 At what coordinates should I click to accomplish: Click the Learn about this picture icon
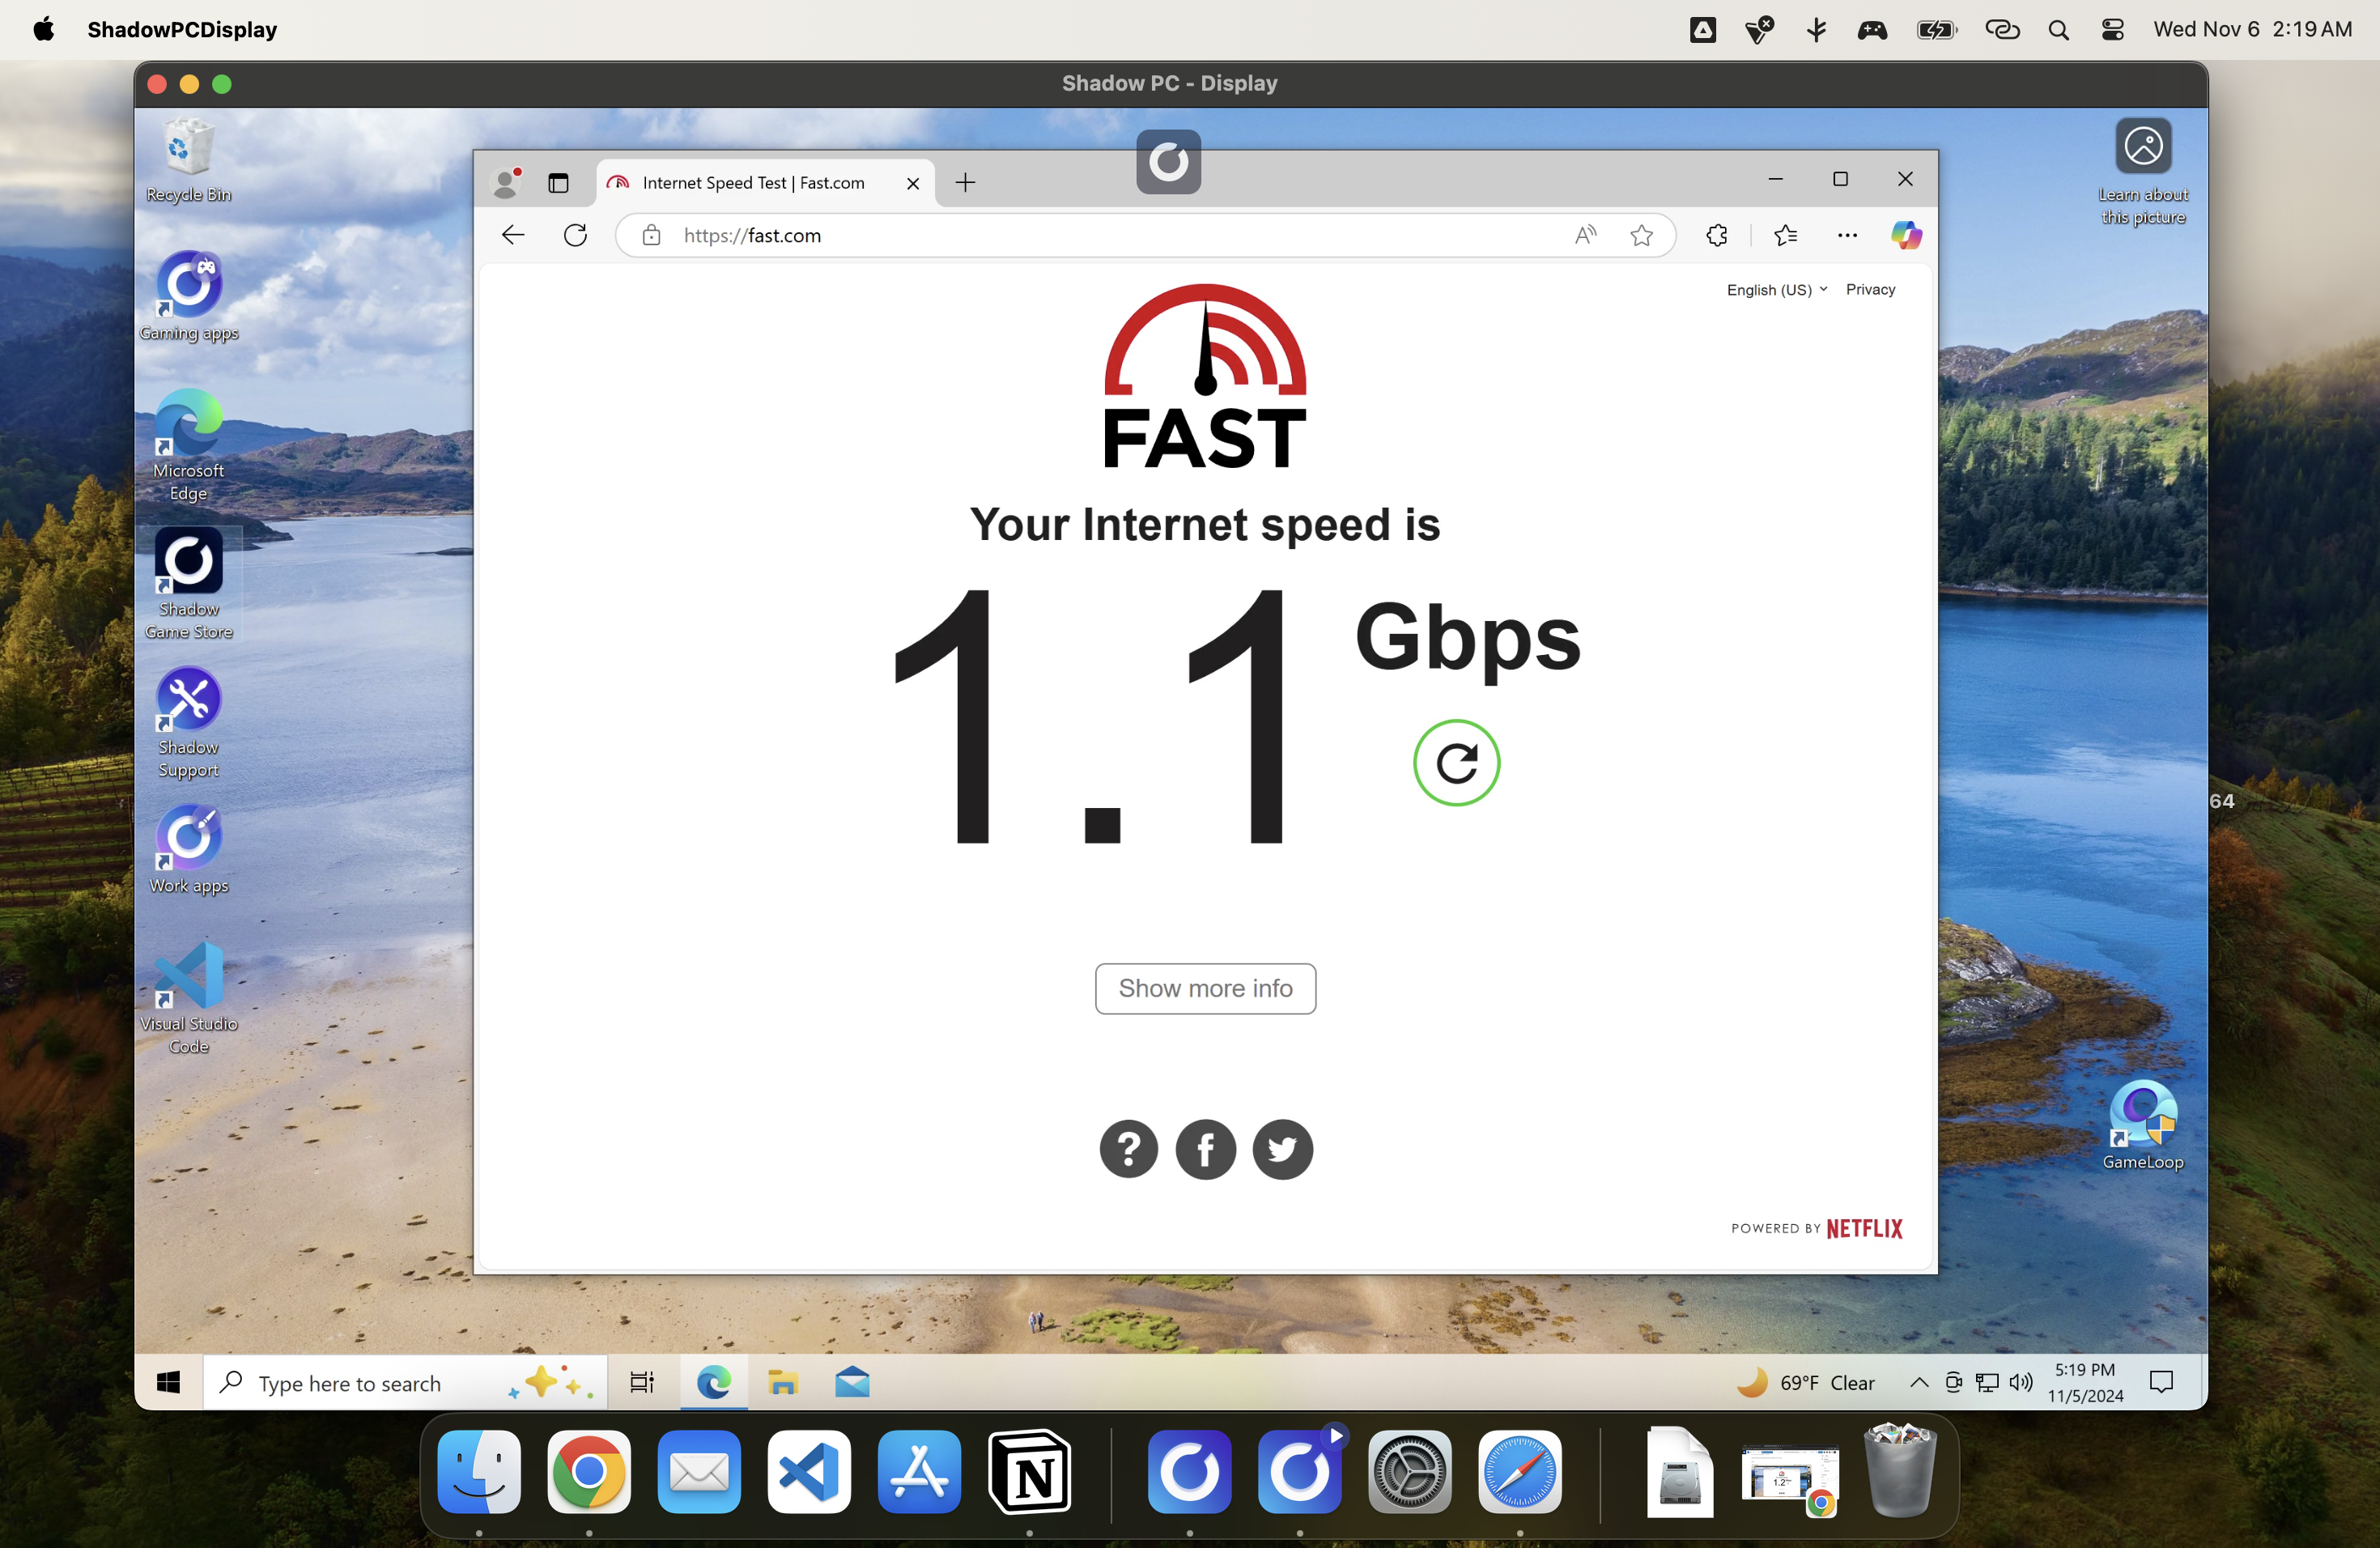coord(2143,172)
